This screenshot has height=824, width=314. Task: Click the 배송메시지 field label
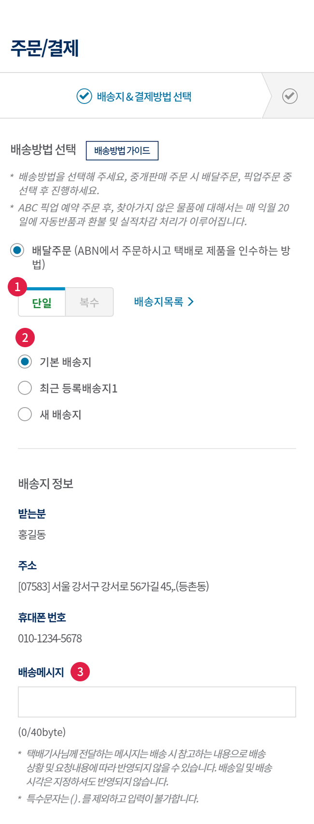pos(41,672)
